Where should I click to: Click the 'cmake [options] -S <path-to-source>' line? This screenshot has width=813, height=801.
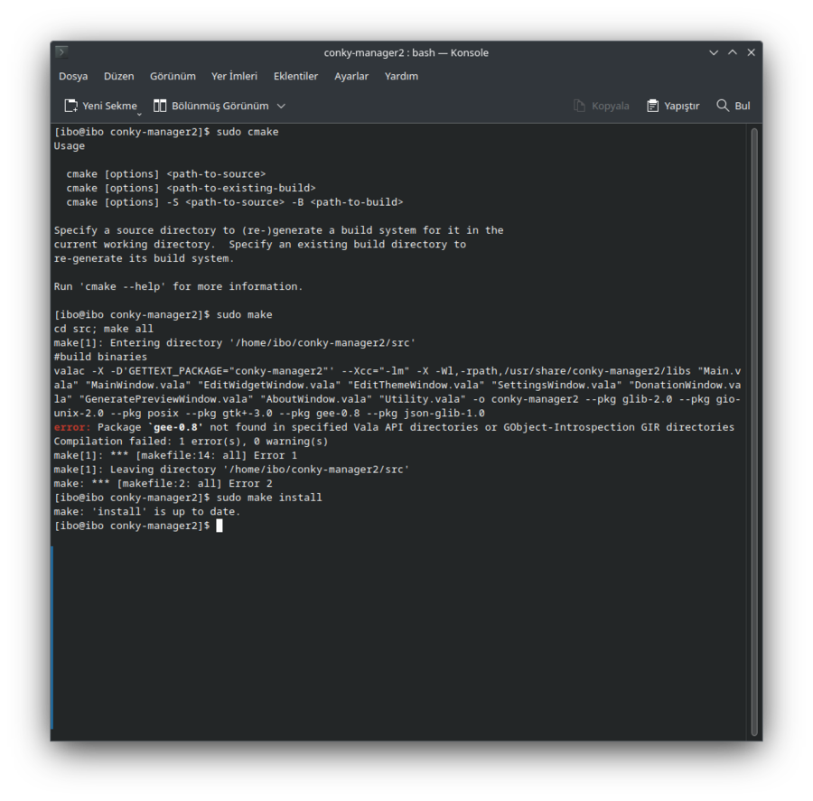235,202
